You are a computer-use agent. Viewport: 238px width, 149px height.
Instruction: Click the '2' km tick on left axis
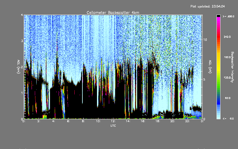pyautogui.click(x=22, y=67)
